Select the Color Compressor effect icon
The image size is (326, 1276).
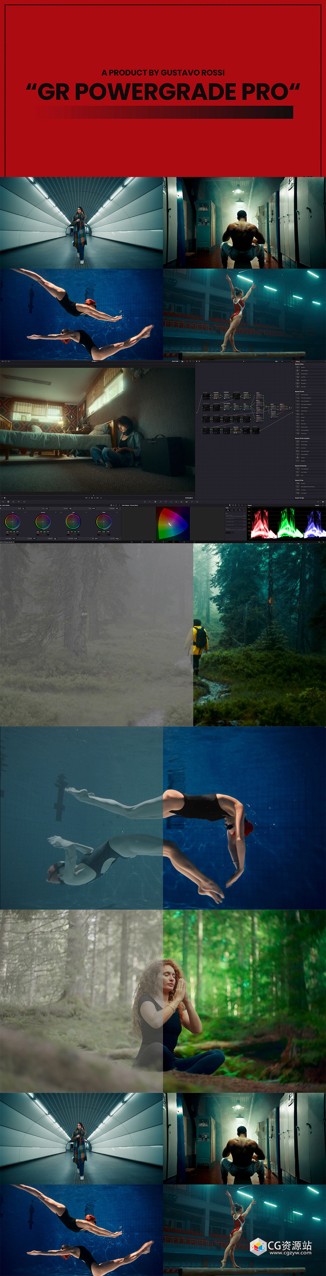(x=298, y=401)
